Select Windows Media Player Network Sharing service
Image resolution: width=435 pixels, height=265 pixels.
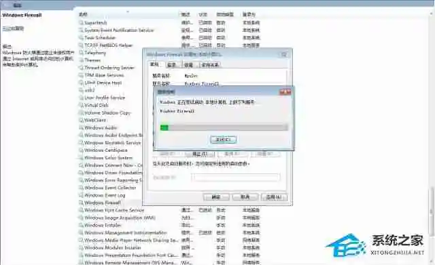pos(132,240)
